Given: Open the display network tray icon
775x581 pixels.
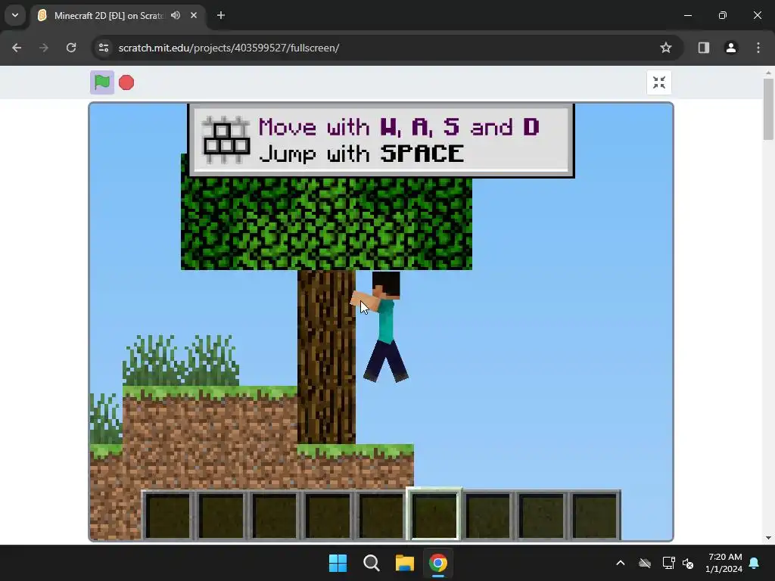Looking at the screenshot, I should point(669,563).
